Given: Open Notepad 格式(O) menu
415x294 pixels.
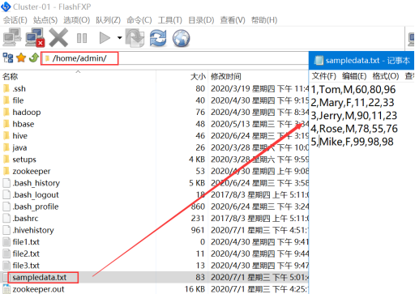Looking at the screenshot, I should click(386, 76).
